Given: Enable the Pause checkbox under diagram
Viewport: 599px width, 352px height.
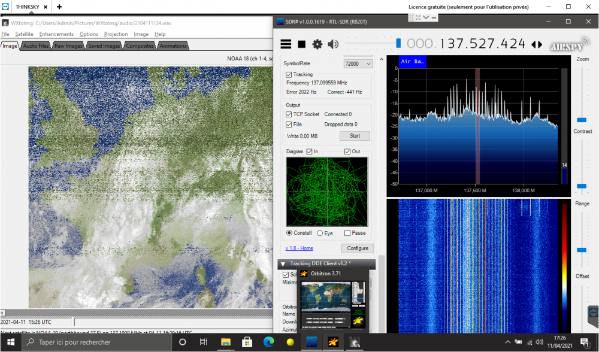Looking at the screenshot, I should click(347, 233).
